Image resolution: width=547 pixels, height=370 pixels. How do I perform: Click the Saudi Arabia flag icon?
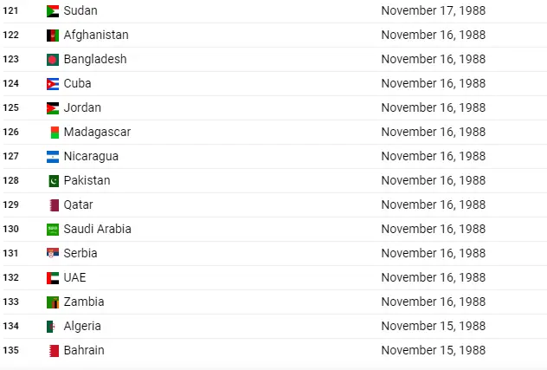click(x=53, y=230)
